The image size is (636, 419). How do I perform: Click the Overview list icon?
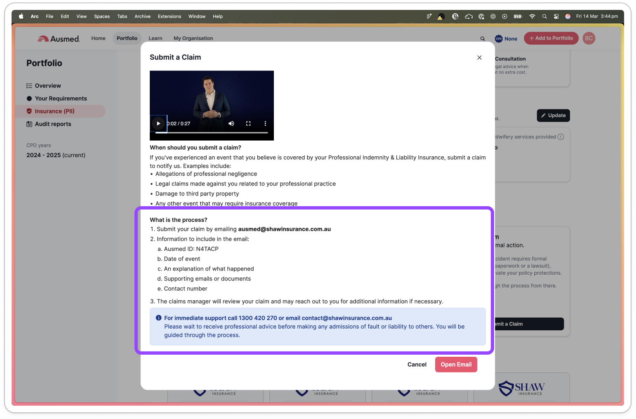[x=29, y=86]
